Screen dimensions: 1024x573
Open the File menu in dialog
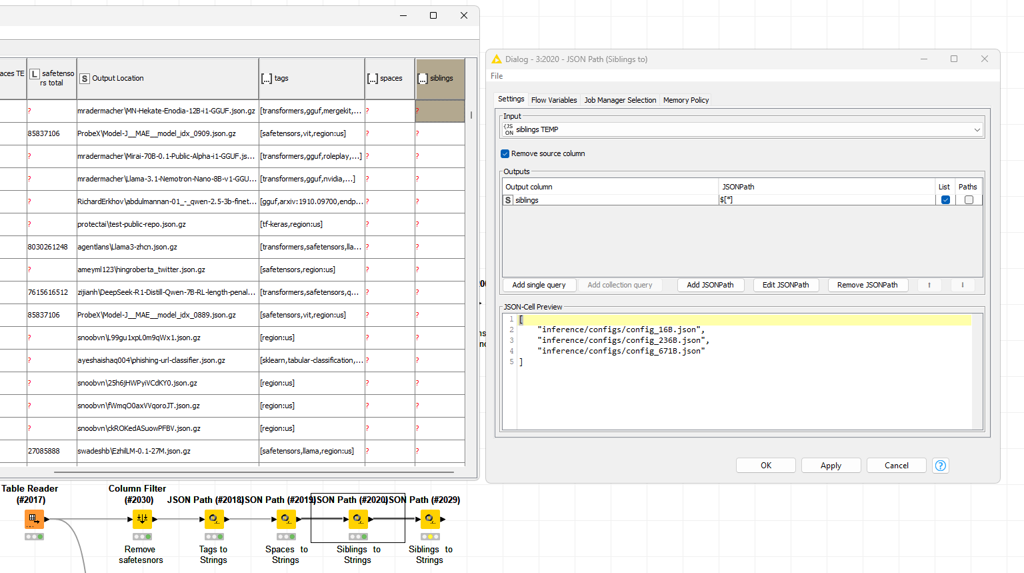click(497, 76)
